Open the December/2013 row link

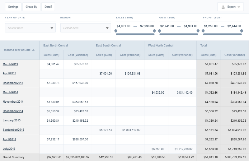pyautogui.click(x=13, y=83)
